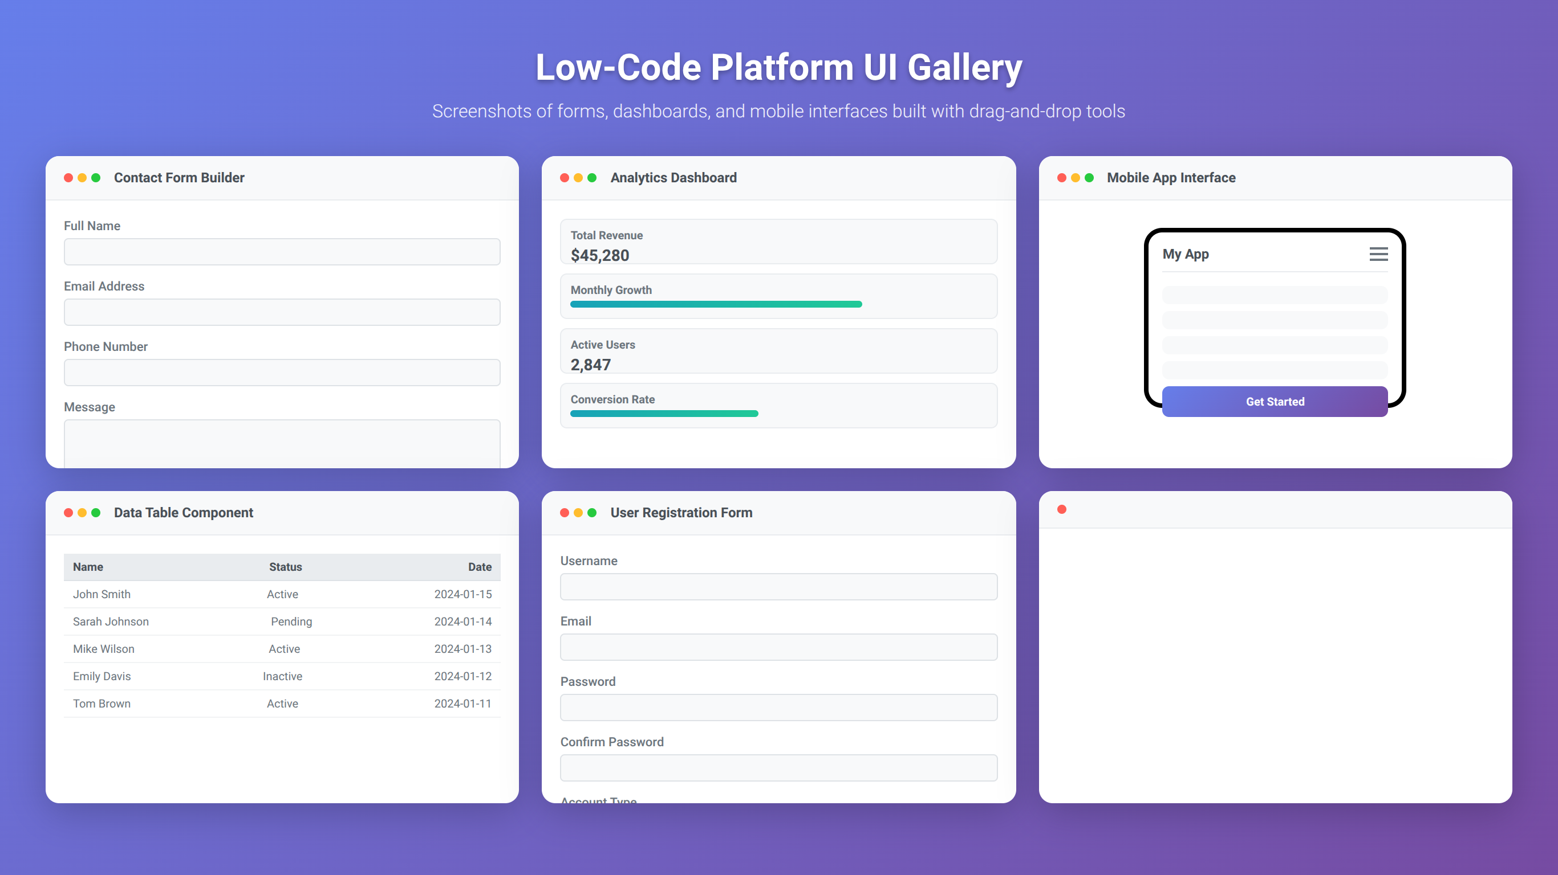Click the green dot on Mobile App Interface
1558x875 pixels.
pyautogui.click(x=1089, y=178)
